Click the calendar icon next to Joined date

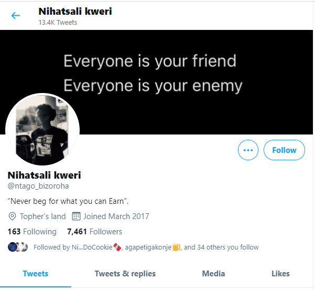pyautogui.click(x=76, y=216)
